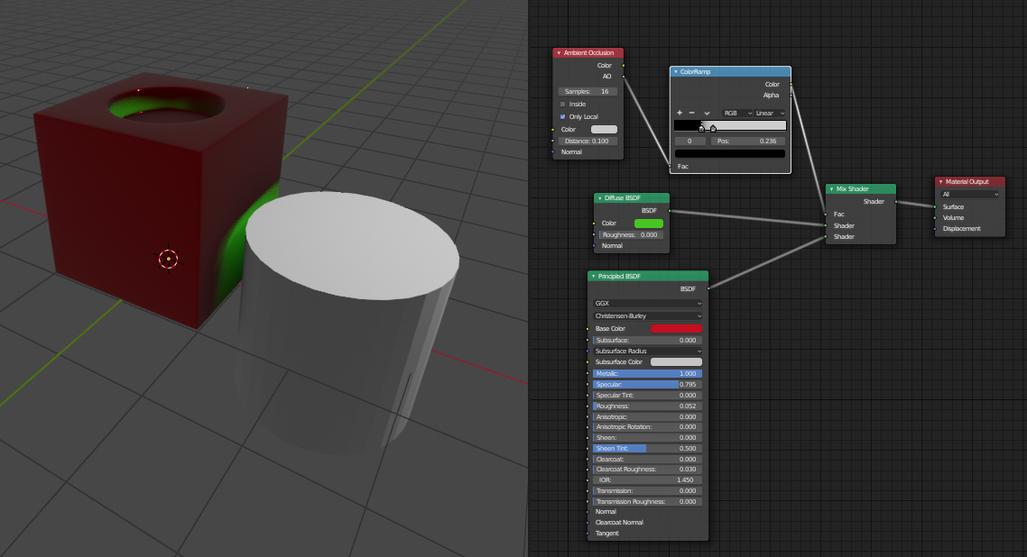Screen dimensions: 1027x557
Task: Open the RGB color mode dropdown
Action: [737, 113]
